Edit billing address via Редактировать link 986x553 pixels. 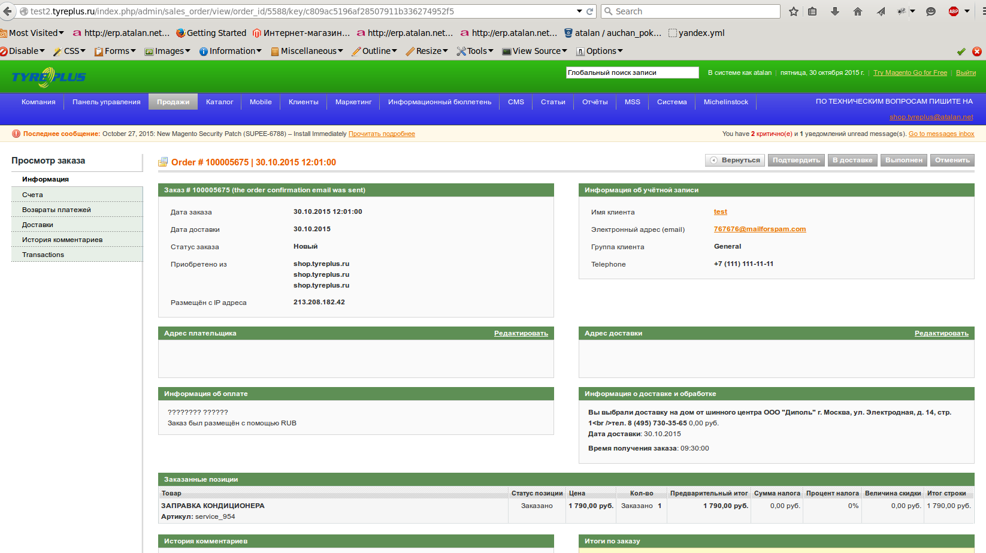pyautogui.click(x=521, y=333)
